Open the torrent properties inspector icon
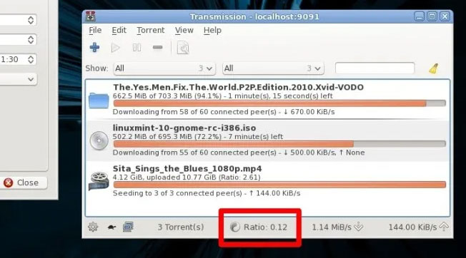The image size is (466, 258). tap(183, 48)
